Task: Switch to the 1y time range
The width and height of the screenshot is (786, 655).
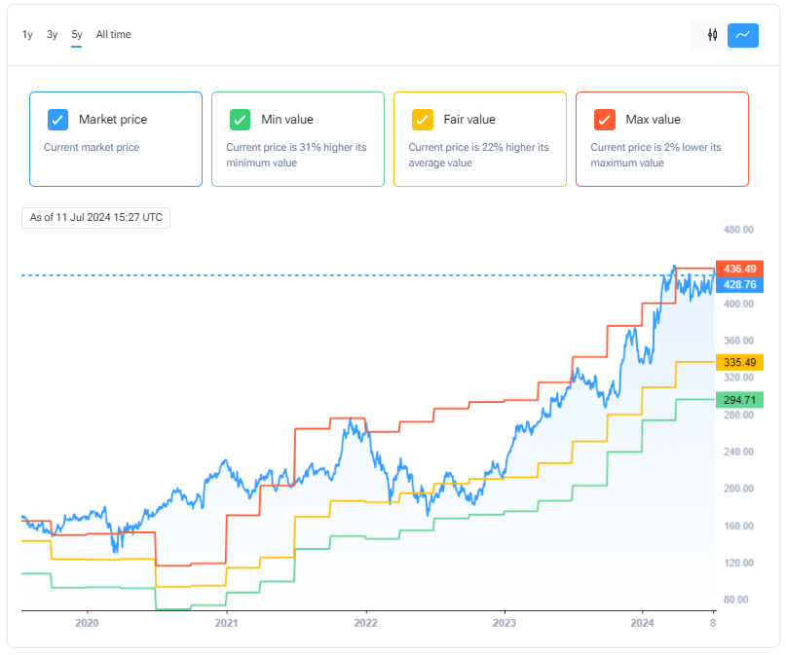Action: (x=26, y=34)
